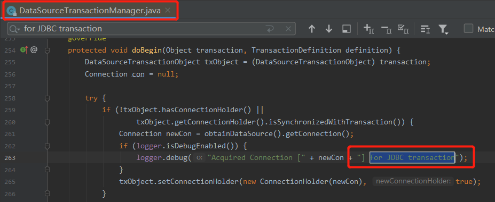Add selection for next occurrence
The image size is (495, 202).
click(x=369, y=29)
